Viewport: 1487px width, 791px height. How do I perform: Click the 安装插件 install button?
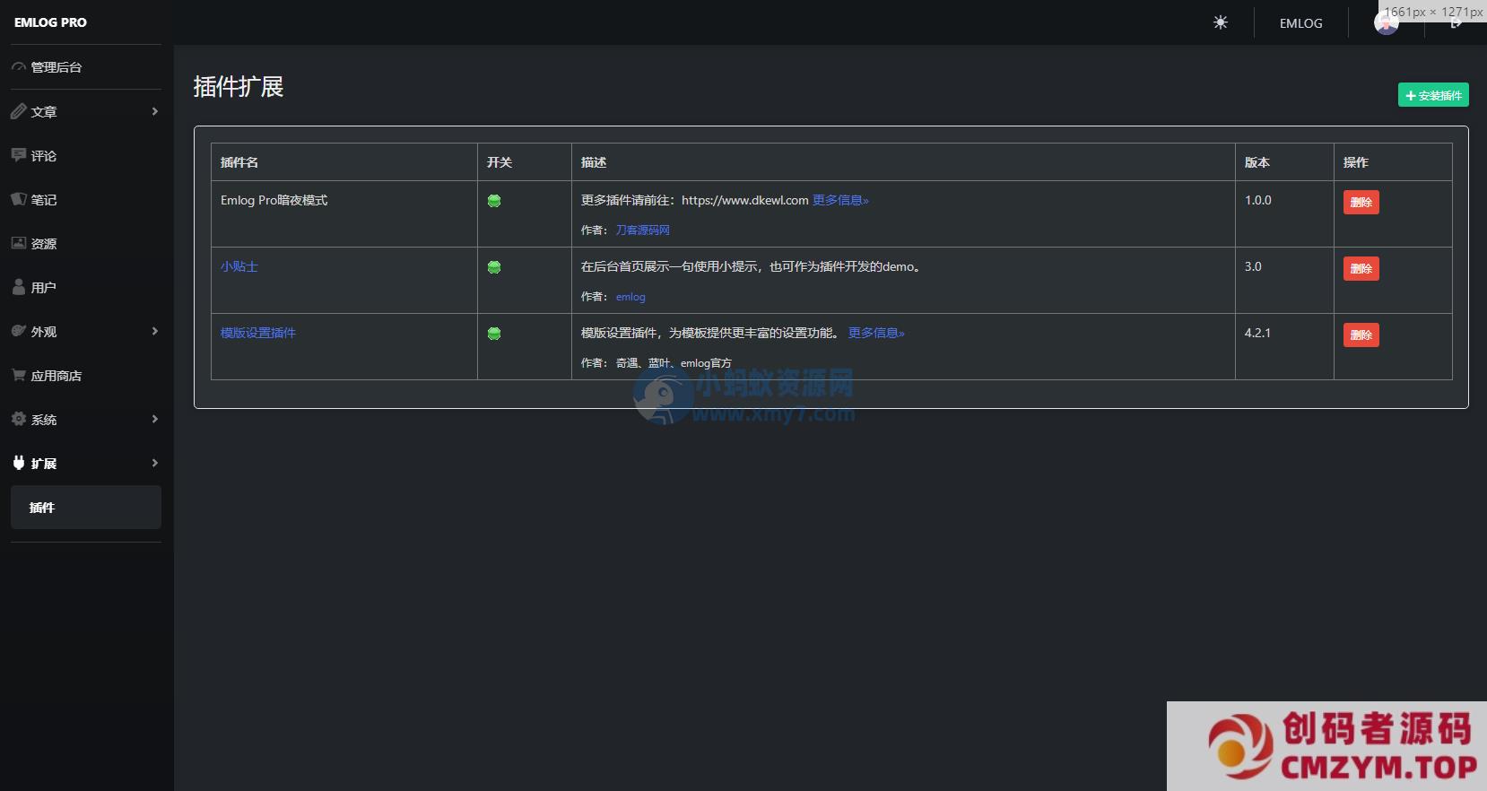click(x=1432, y=95)
